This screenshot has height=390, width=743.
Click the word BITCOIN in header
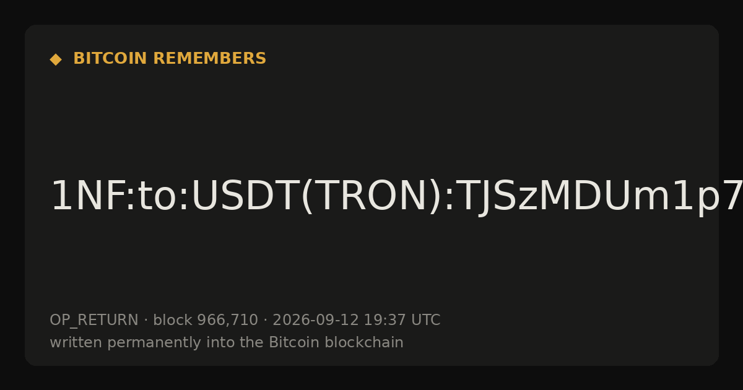click(x=111, y=59)
